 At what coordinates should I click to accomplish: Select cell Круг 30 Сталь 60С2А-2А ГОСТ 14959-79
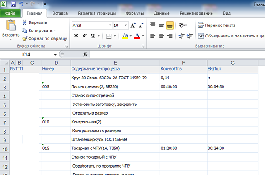[115, 78]
